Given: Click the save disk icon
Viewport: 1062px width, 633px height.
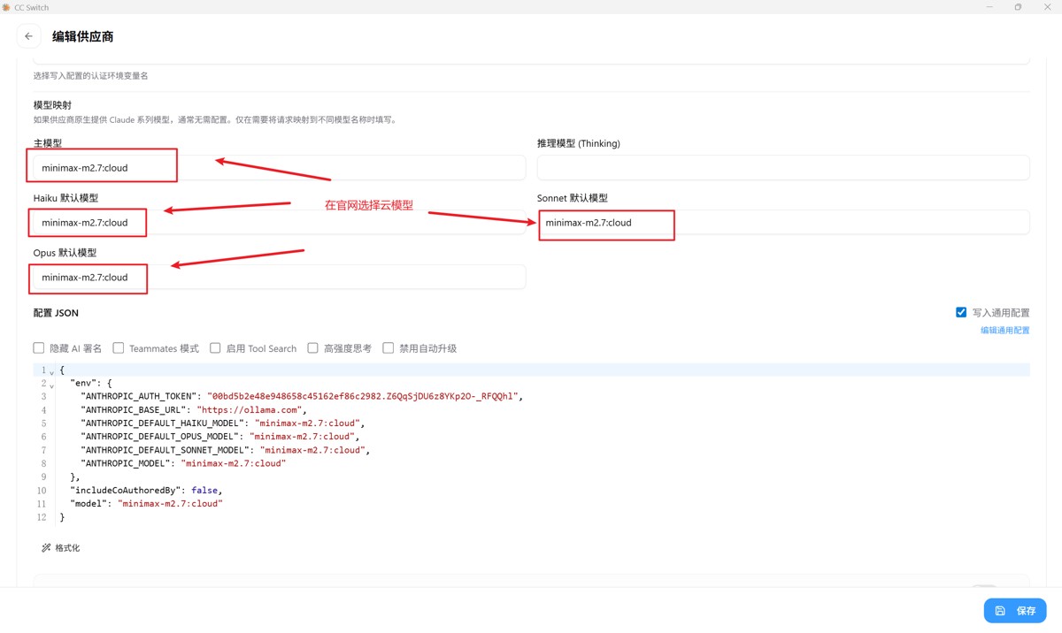Looking at the screenshot, I should tap(1000, 611).
